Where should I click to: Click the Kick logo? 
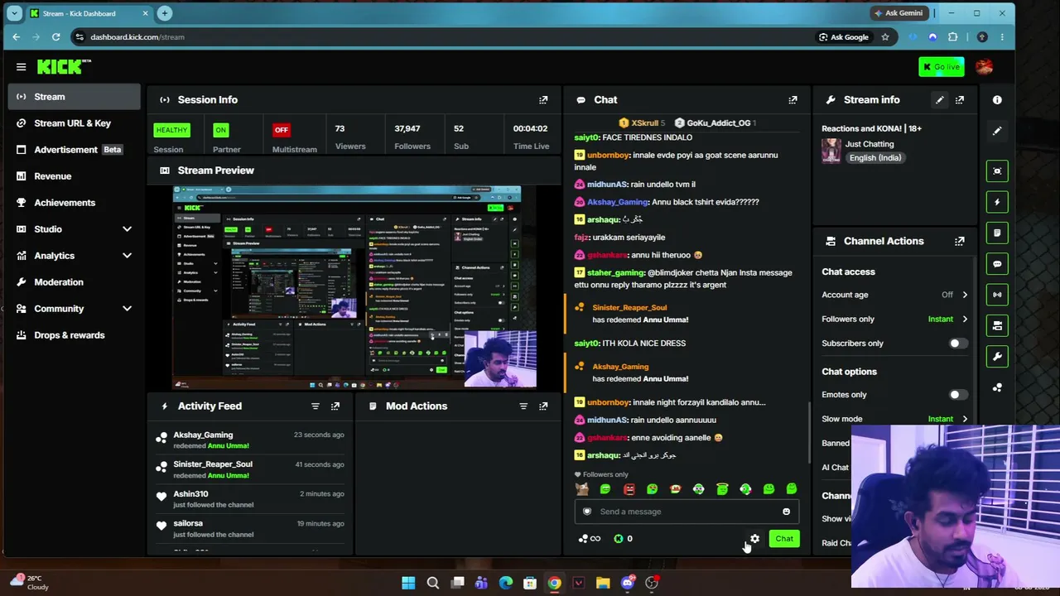coord(64,67)
